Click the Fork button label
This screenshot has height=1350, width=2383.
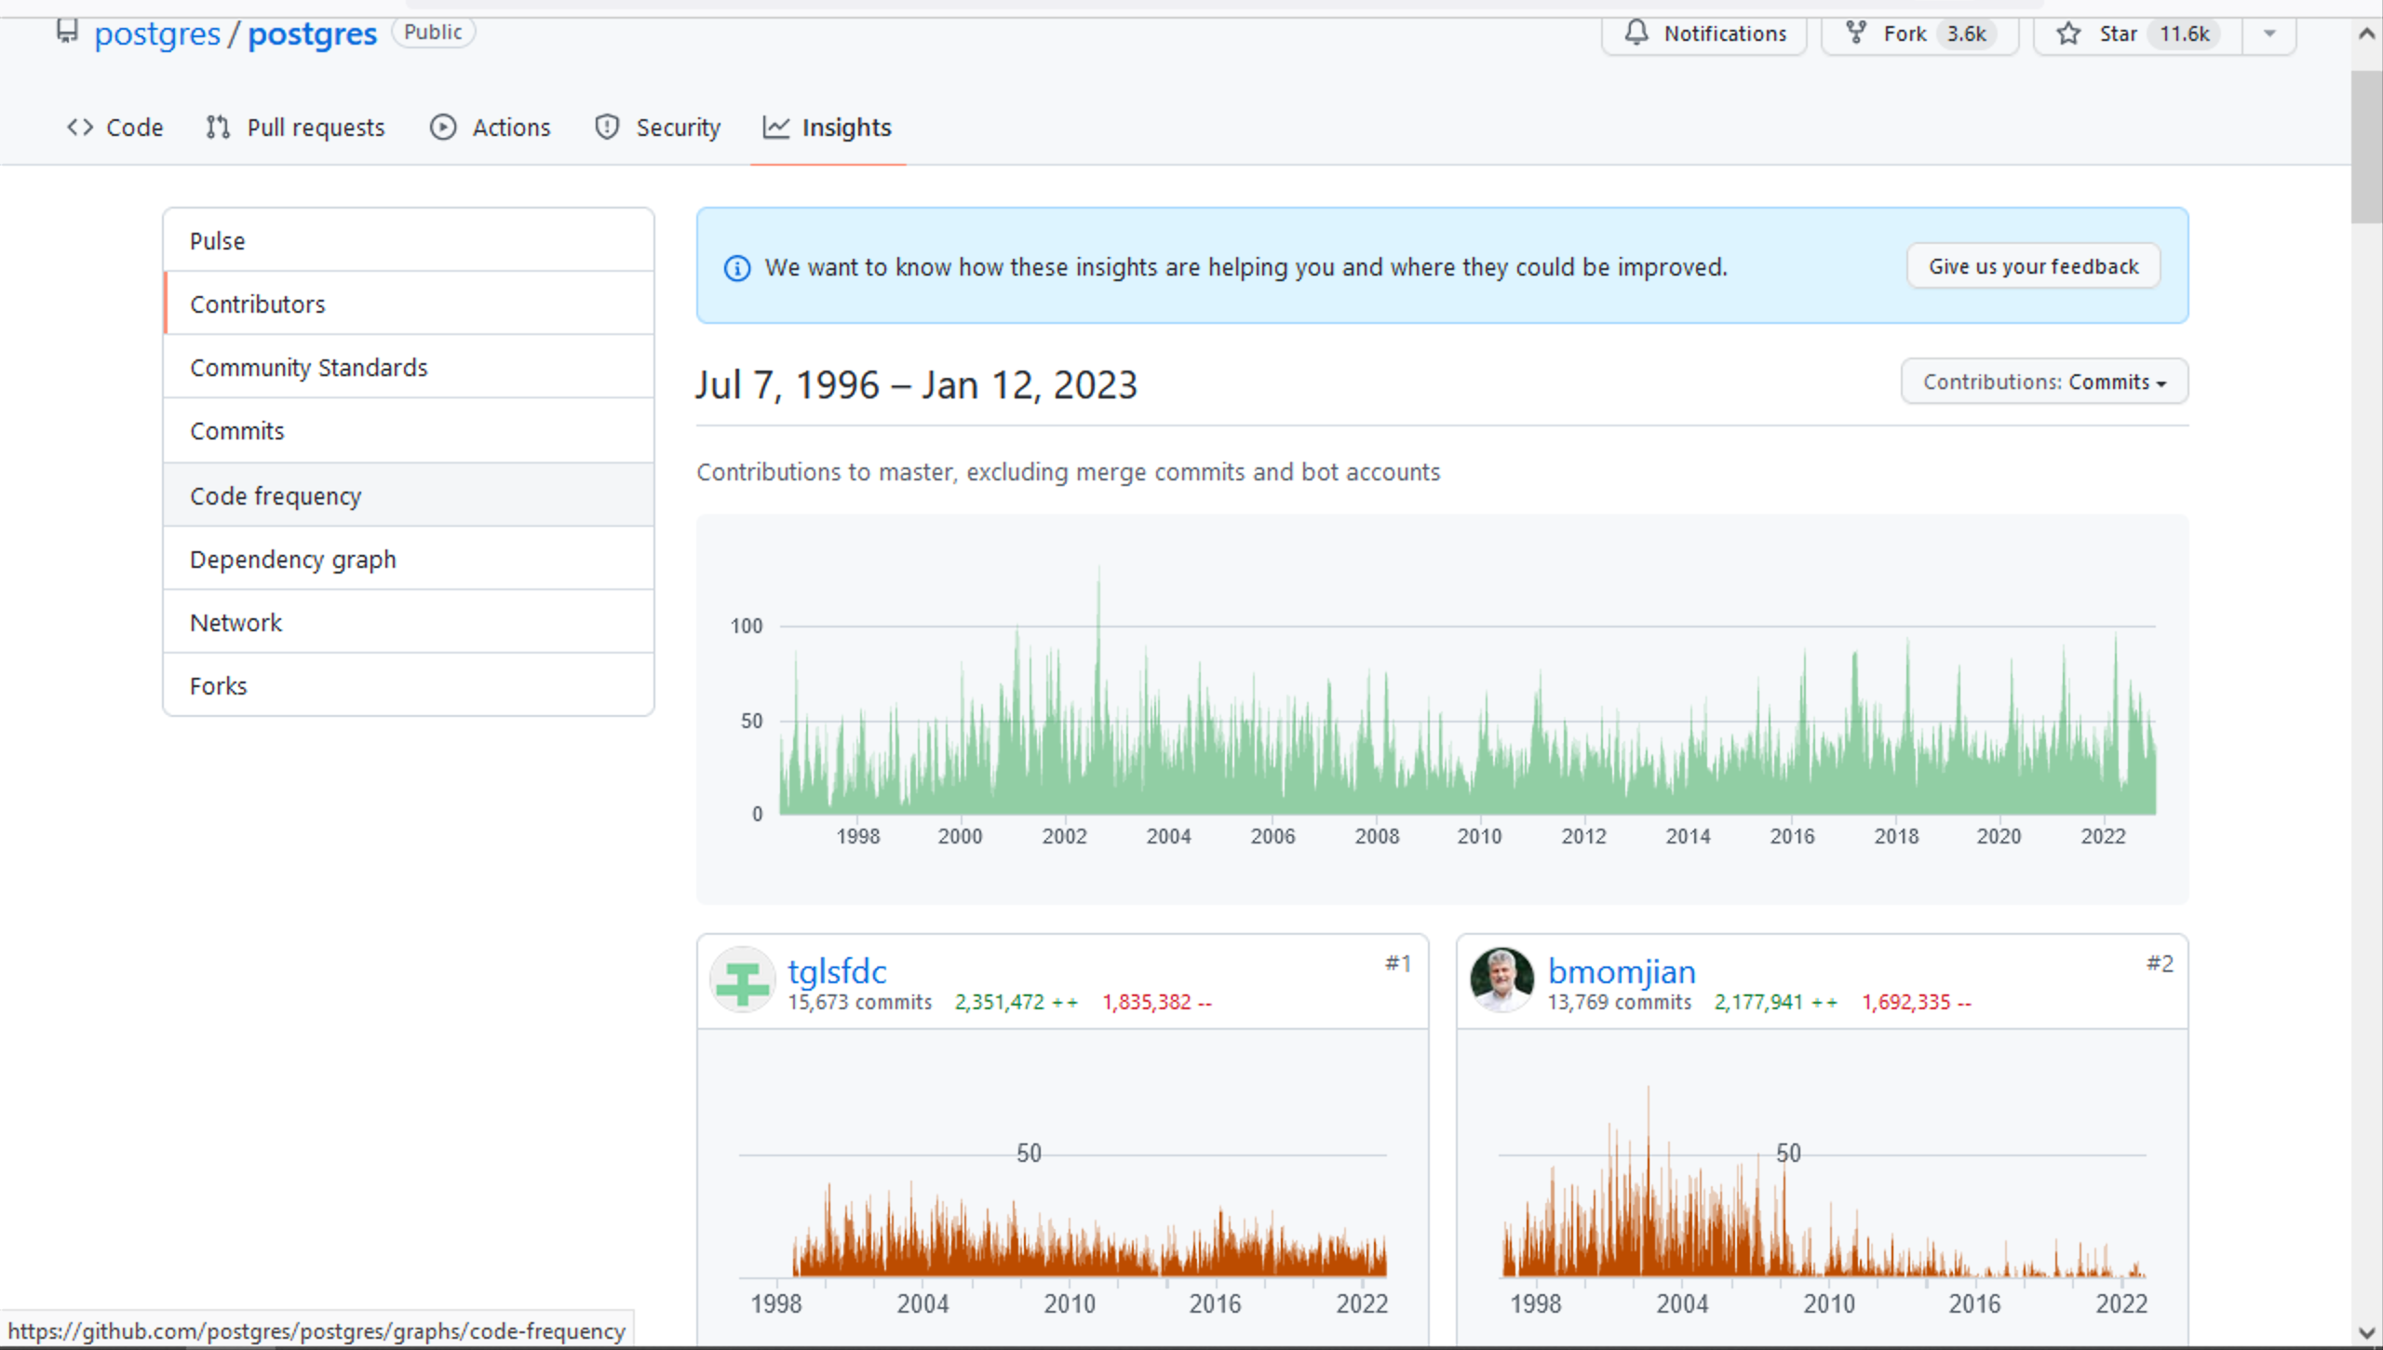(x=1905, y=34)
